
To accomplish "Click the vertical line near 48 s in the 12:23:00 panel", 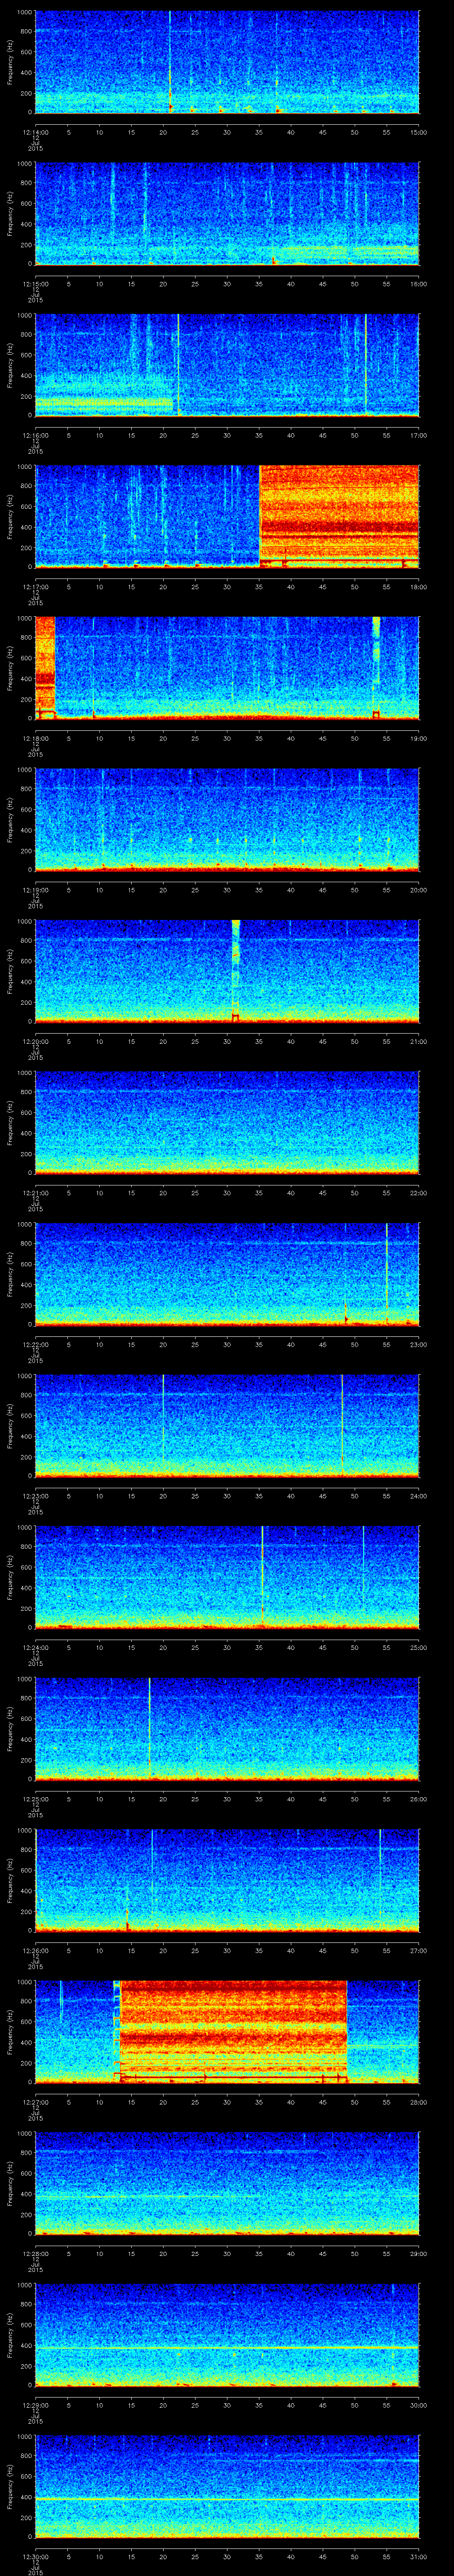I will [342, 1425].
